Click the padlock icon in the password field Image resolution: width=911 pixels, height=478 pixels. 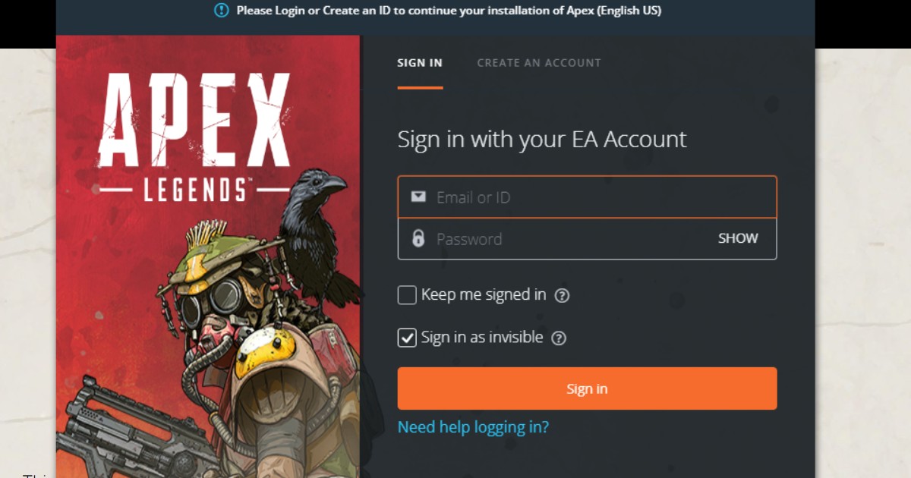pos(418,238)
